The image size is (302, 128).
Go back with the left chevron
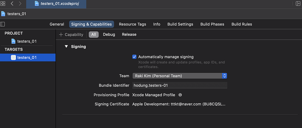point(12,4)
